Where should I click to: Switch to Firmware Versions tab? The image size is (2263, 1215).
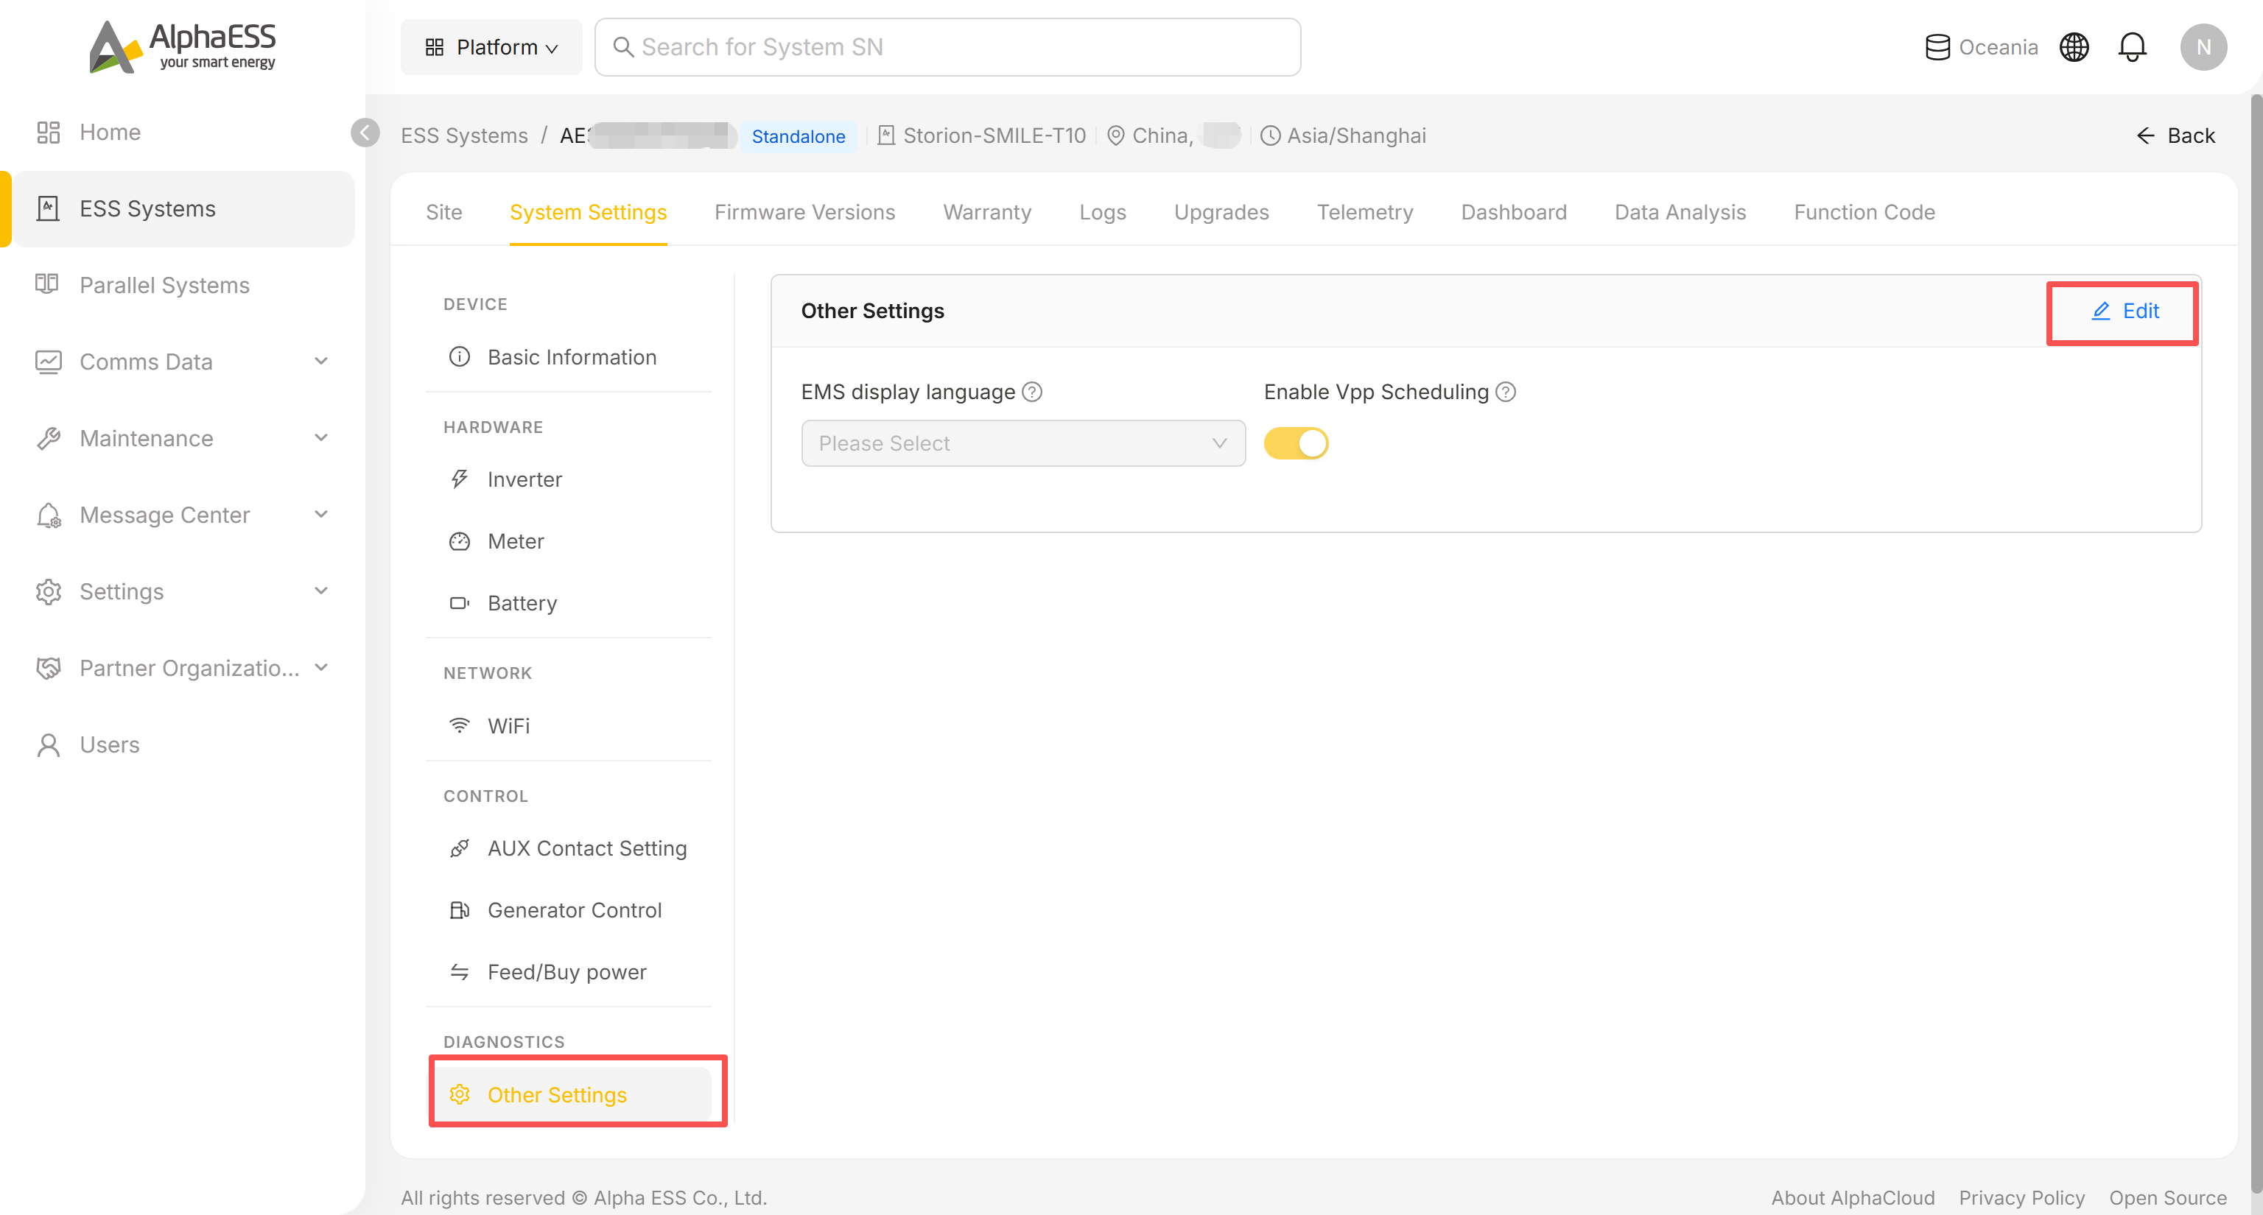(x=804, y=213)
